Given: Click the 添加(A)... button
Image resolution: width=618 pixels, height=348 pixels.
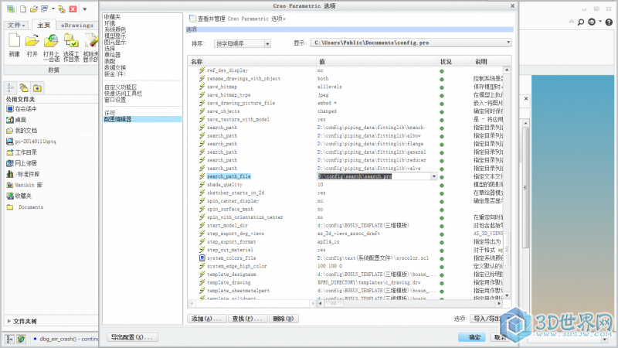Looking at the screenshot, I should pyautogui.click(x=207, y=319).
